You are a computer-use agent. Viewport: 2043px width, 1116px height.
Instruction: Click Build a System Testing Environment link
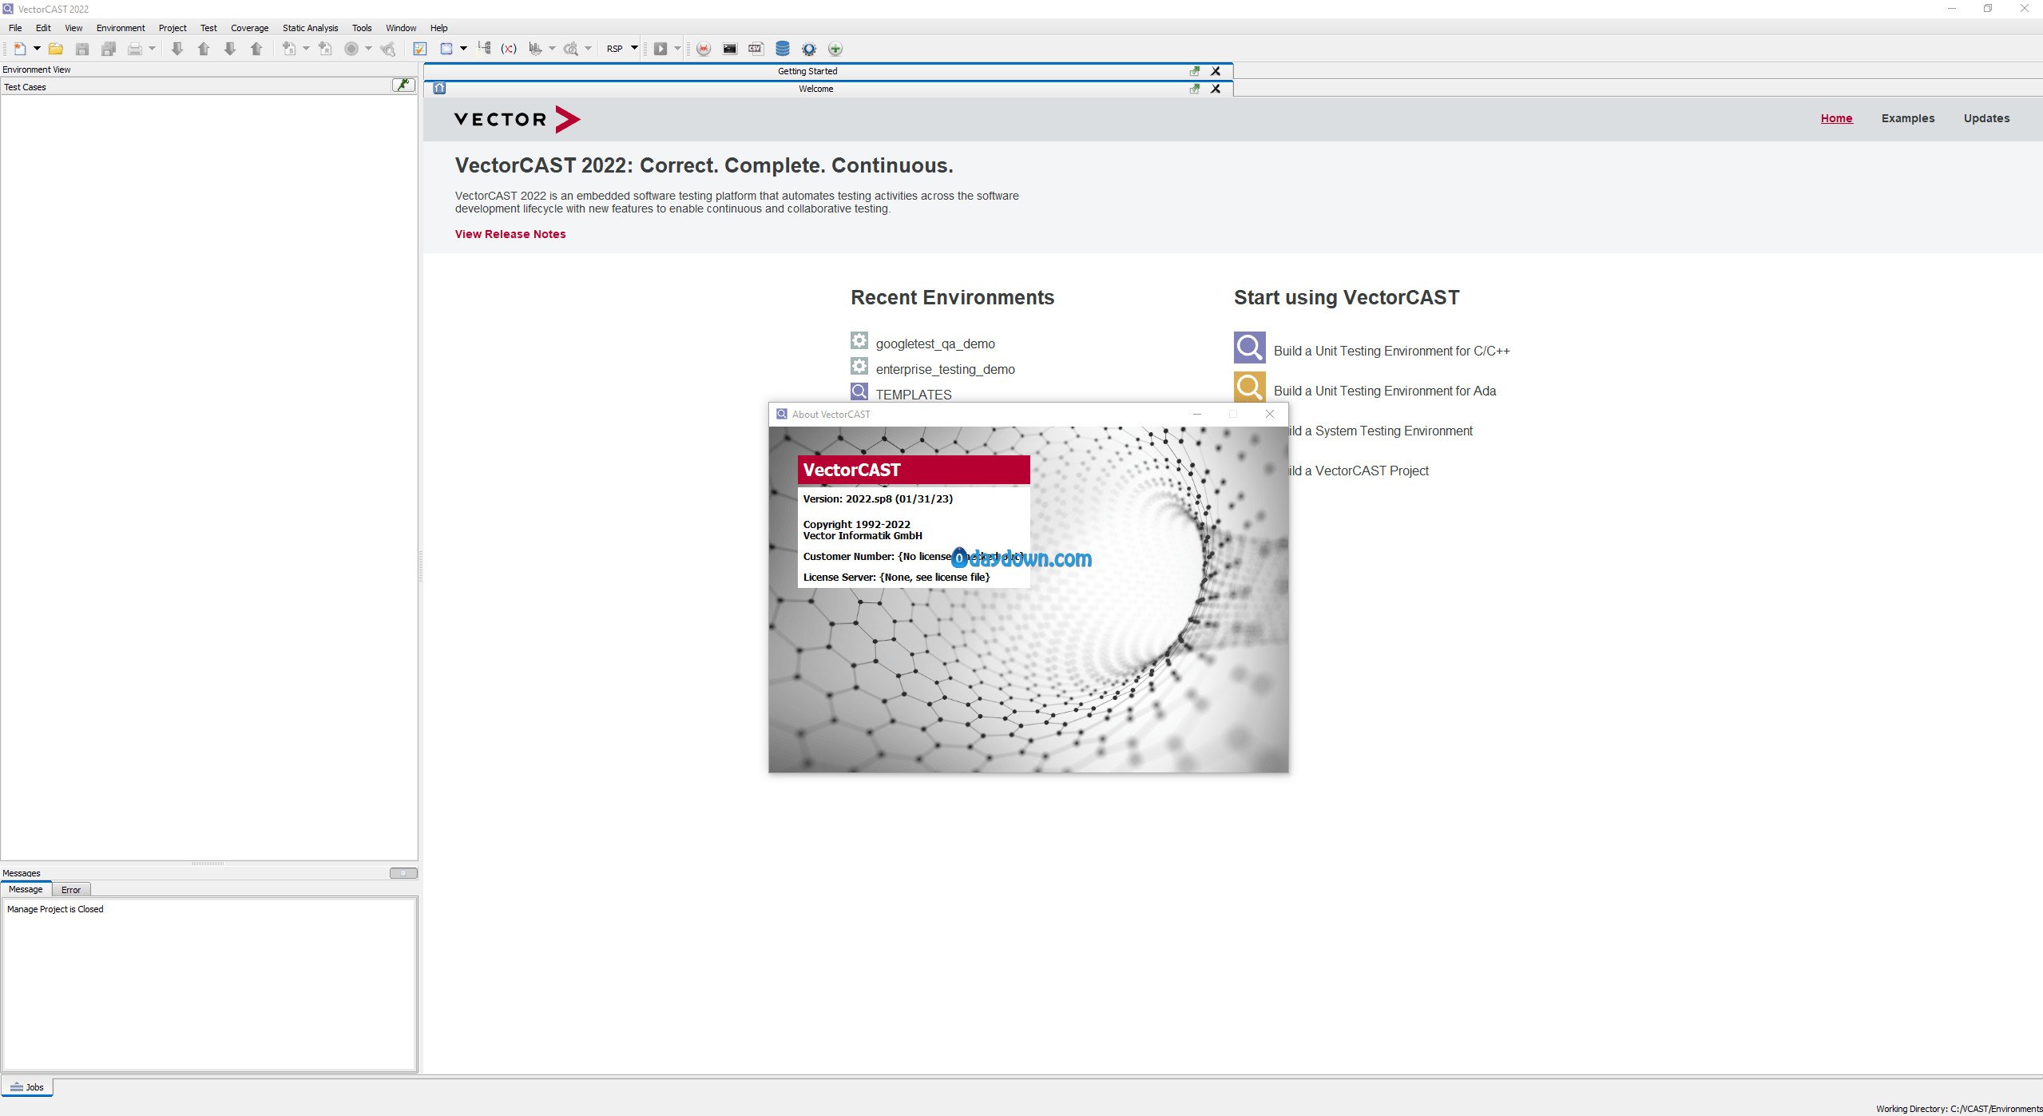click(1381, 431)
